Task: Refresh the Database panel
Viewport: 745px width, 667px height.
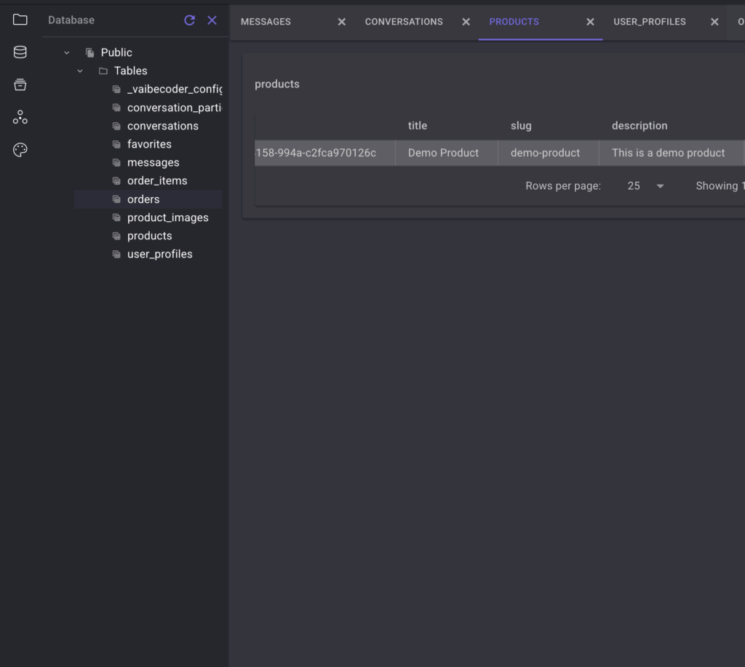Action: click(190, 20)
